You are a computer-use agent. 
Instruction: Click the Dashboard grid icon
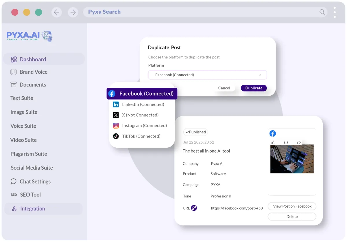point(14,59)
